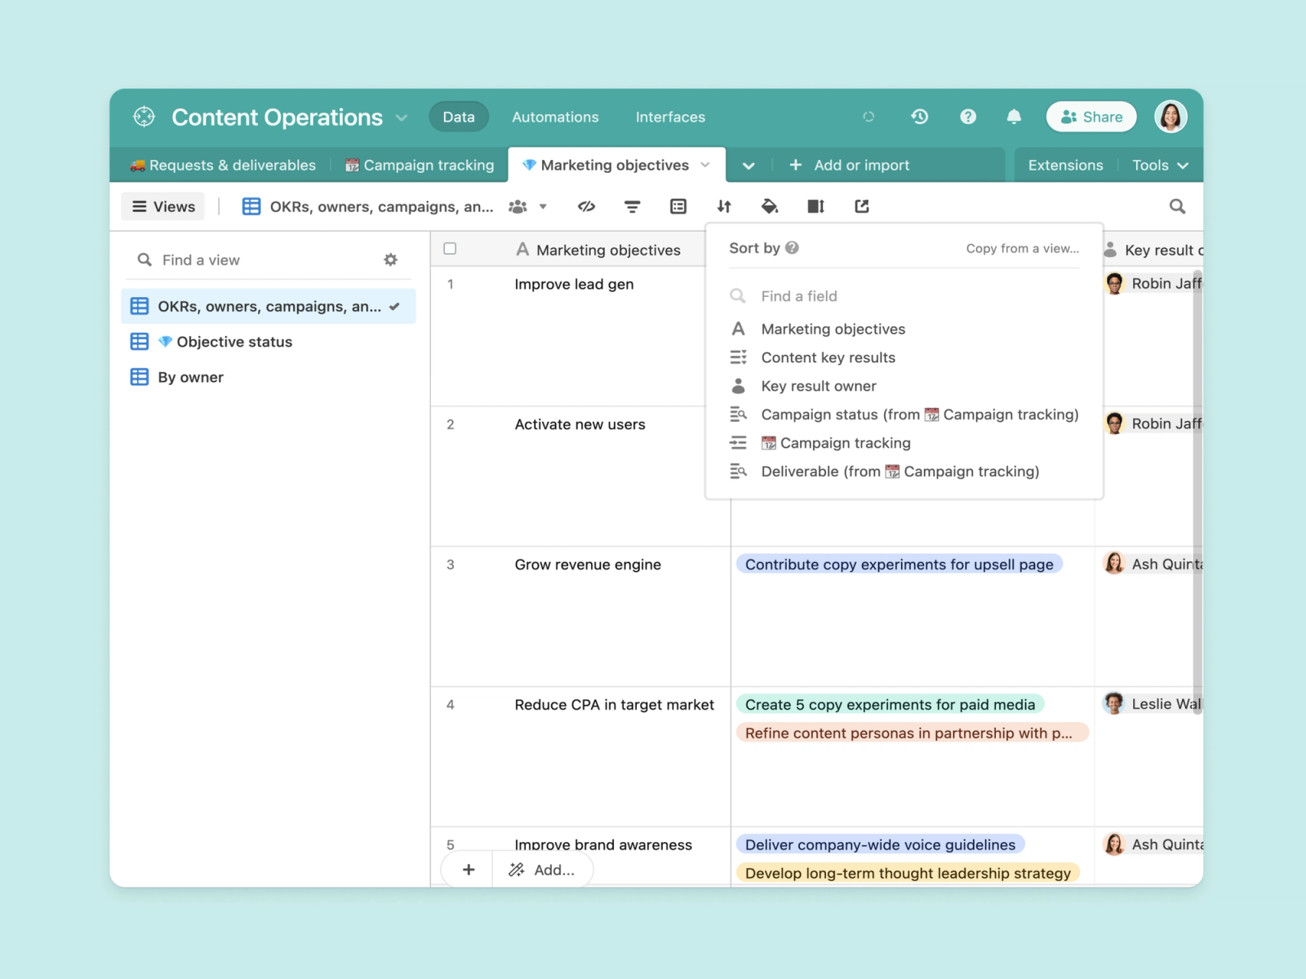Viewport: 1306px width, 979px height.
Task: Expand the Marketing objectives tab chevron
Action: [x=705, y=165]
